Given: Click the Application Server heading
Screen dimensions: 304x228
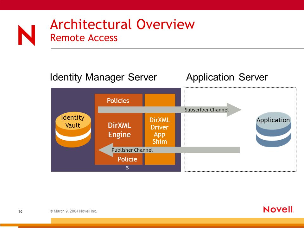Looking at the screenshot, I should 227,77.
